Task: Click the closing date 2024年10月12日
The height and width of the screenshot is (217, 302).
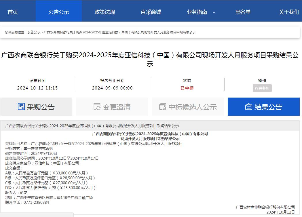Action: point(281,212)
